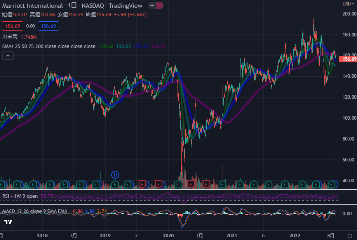357x240 pixels.
Task: Click the opening price value 163.07
Action: tap(20, 15)
